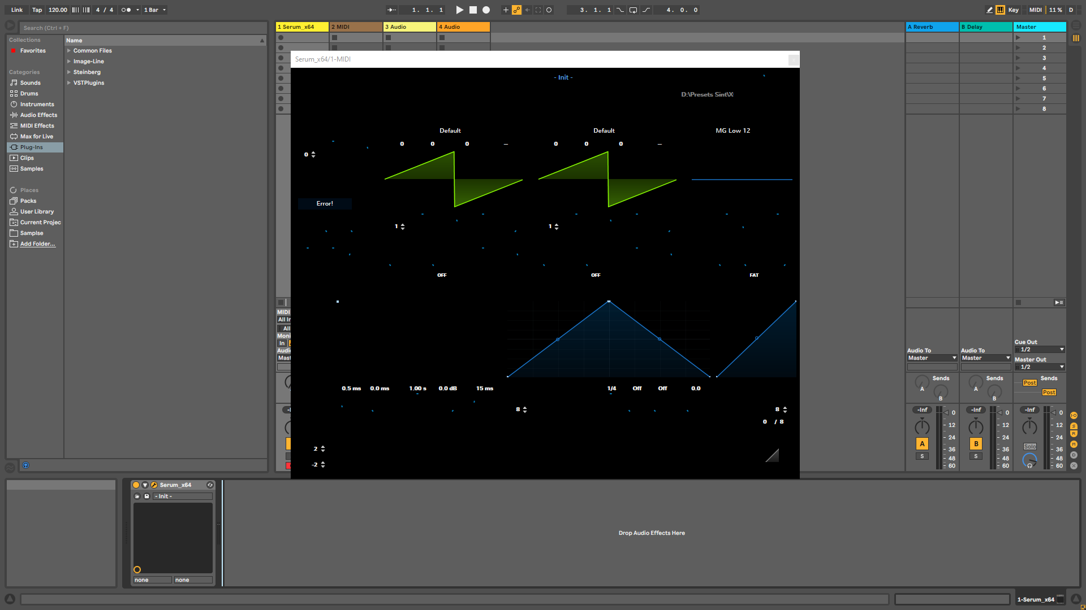Select the Audio Effects category
The image size is (1086, 610).
click(38, 115)
